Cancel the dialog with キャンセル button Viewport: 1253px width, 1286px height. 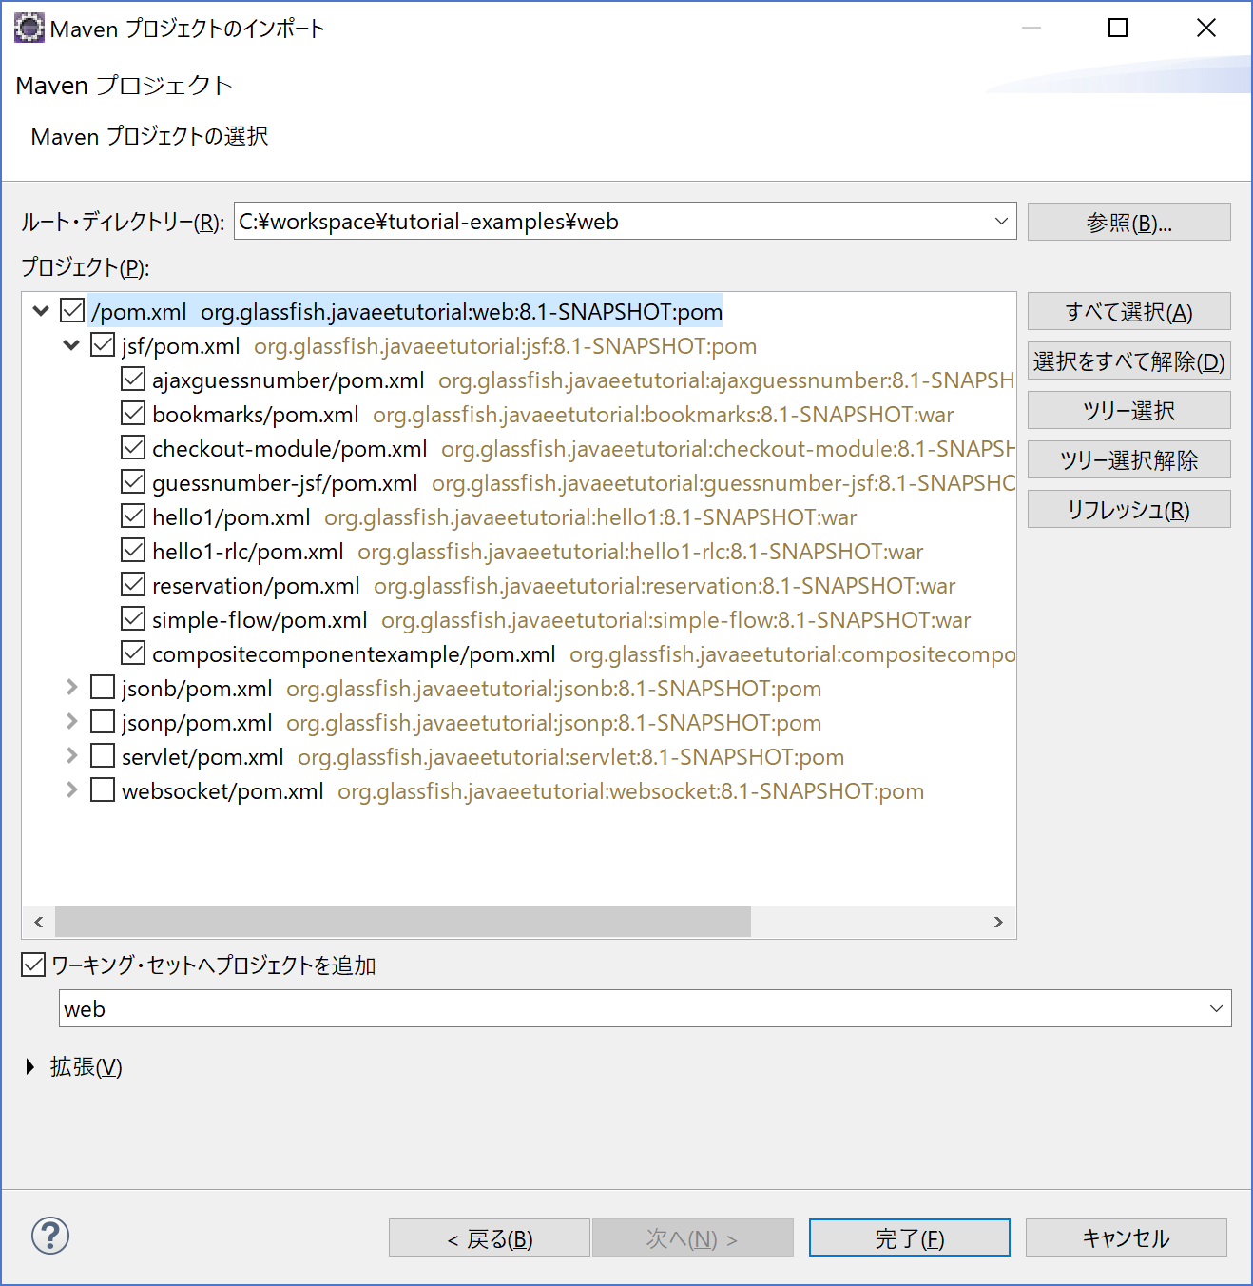coord(1127,1237)
